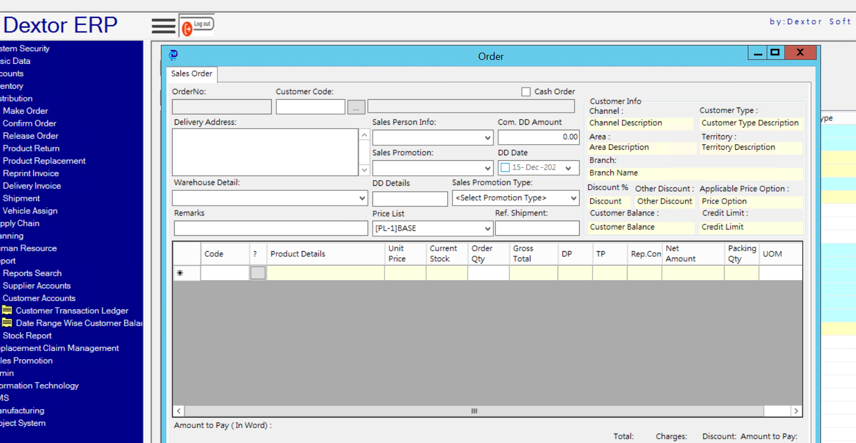Open Basic Data menu

point(16,61)
